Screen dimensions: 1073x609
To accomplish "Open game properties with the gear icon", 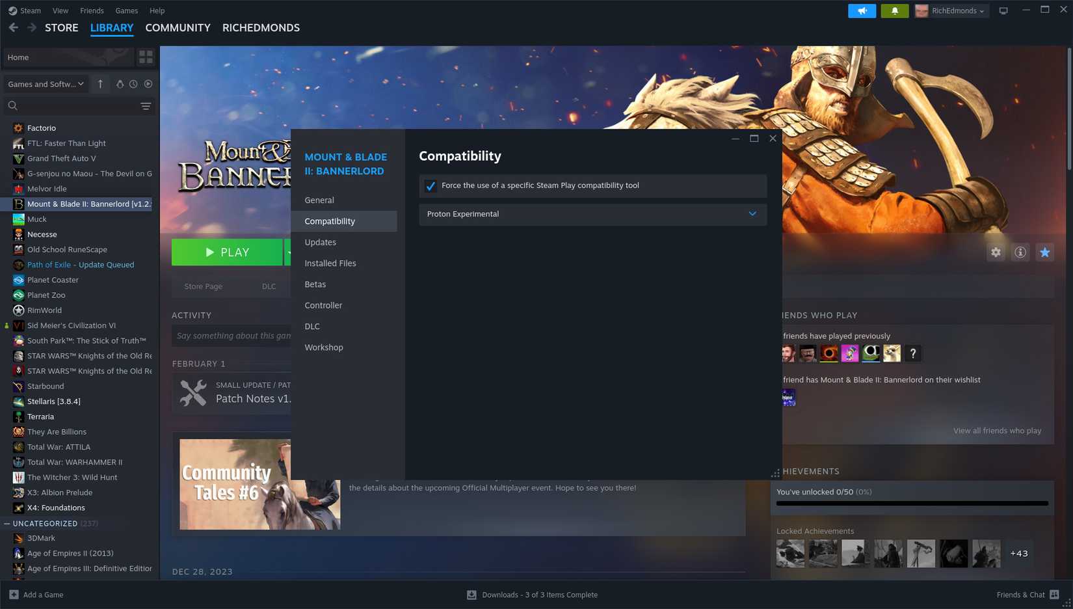I will pos(996,252).
